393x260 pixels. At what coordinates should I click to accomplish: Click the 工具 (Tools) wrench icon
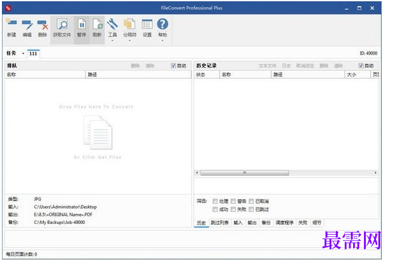pyautogui.click(x=112, y=25)
